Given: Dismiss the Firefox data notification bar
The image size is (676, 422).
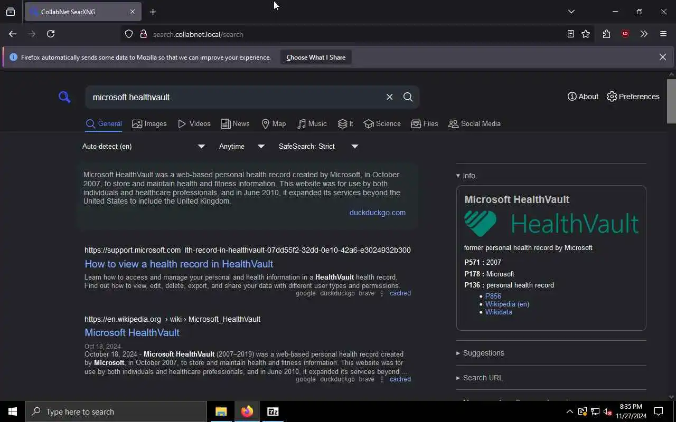Looking at the screenshot, I should (662, 57).
